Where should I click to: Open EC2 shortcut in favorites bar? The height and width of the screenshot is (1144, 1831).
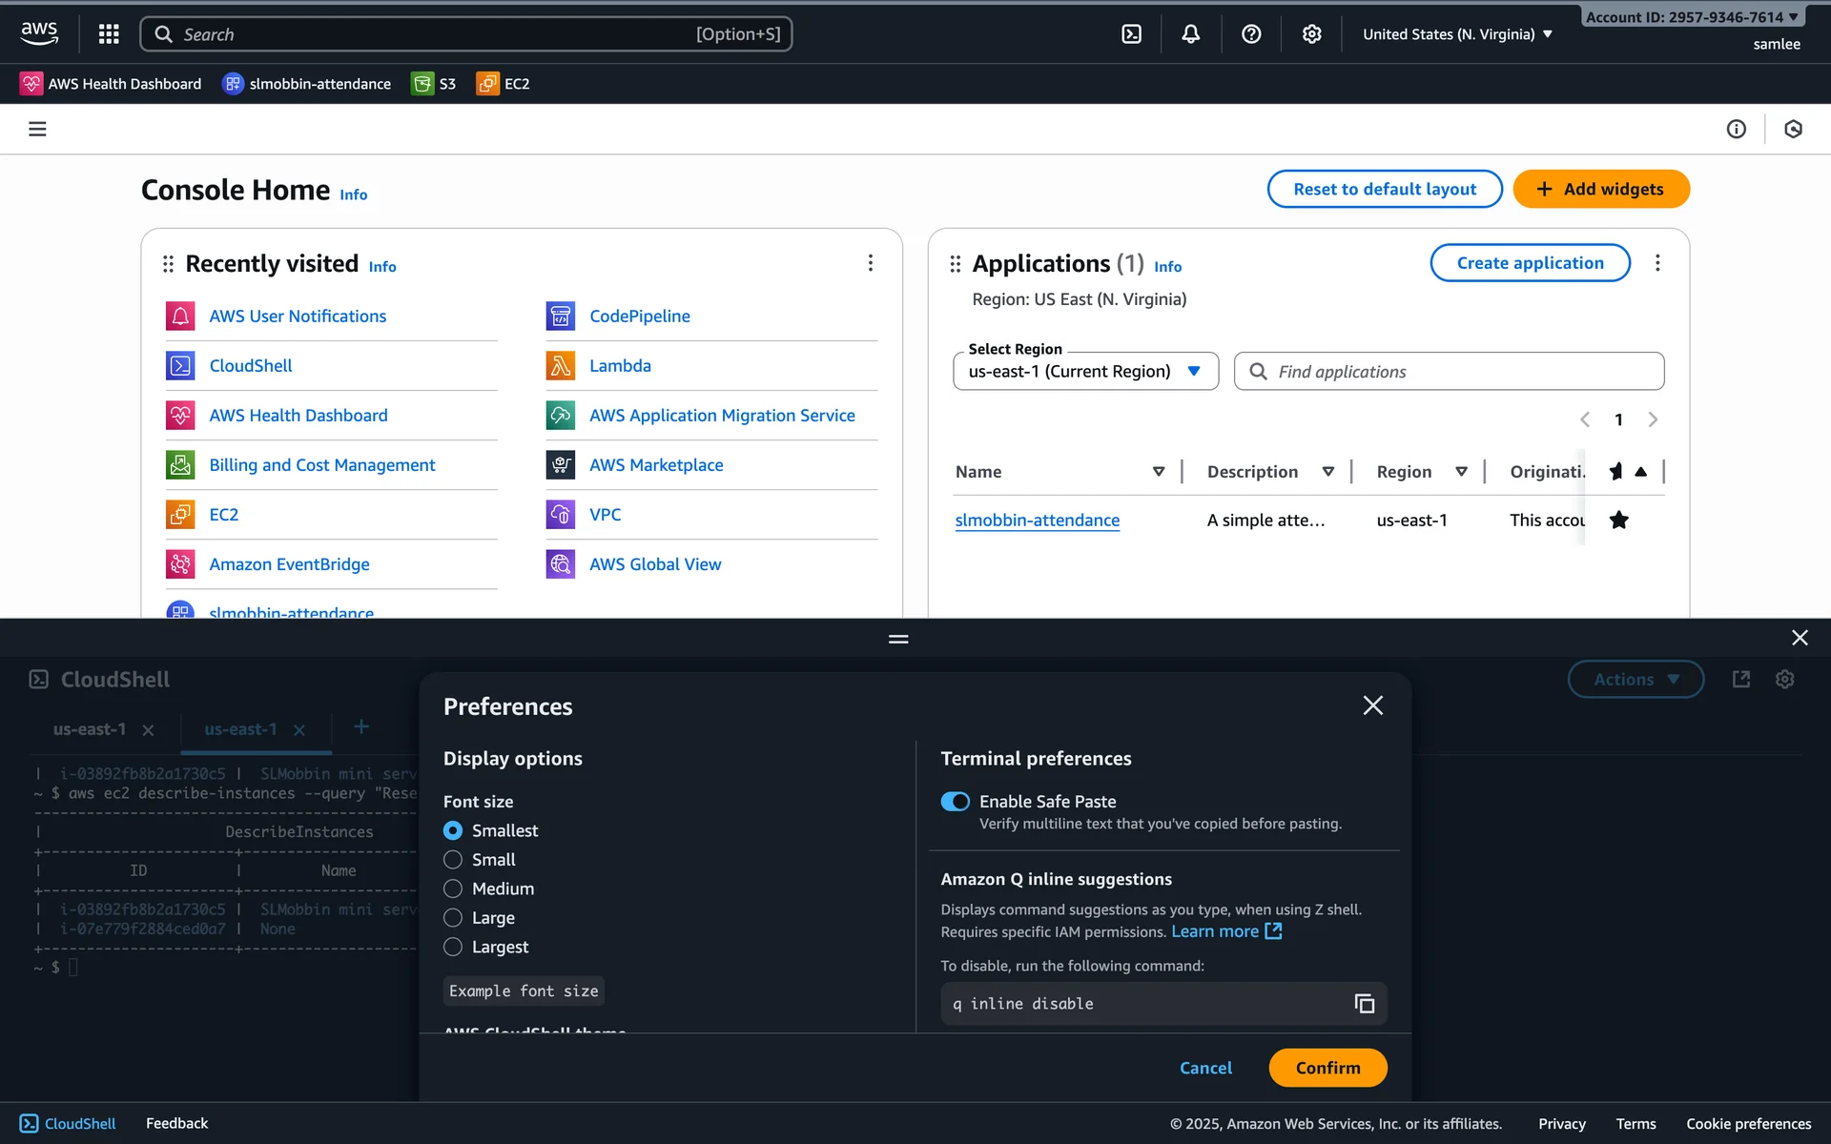(504, 84)
